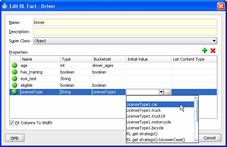Click the green icon beside eligible
This screenshot has width=227, height=147.
[x=14, y=85]
